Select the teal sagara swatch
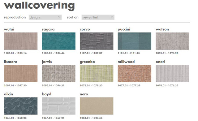Screen dimensions: 198x121 tap(58, 41)
